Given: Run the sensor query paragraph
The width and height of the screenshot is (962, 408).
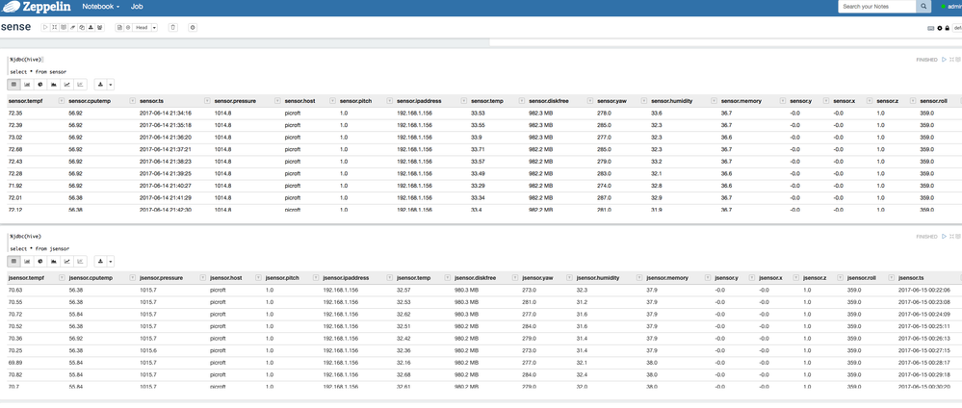Looking at the screenshot, I should (x=944, y=60).
